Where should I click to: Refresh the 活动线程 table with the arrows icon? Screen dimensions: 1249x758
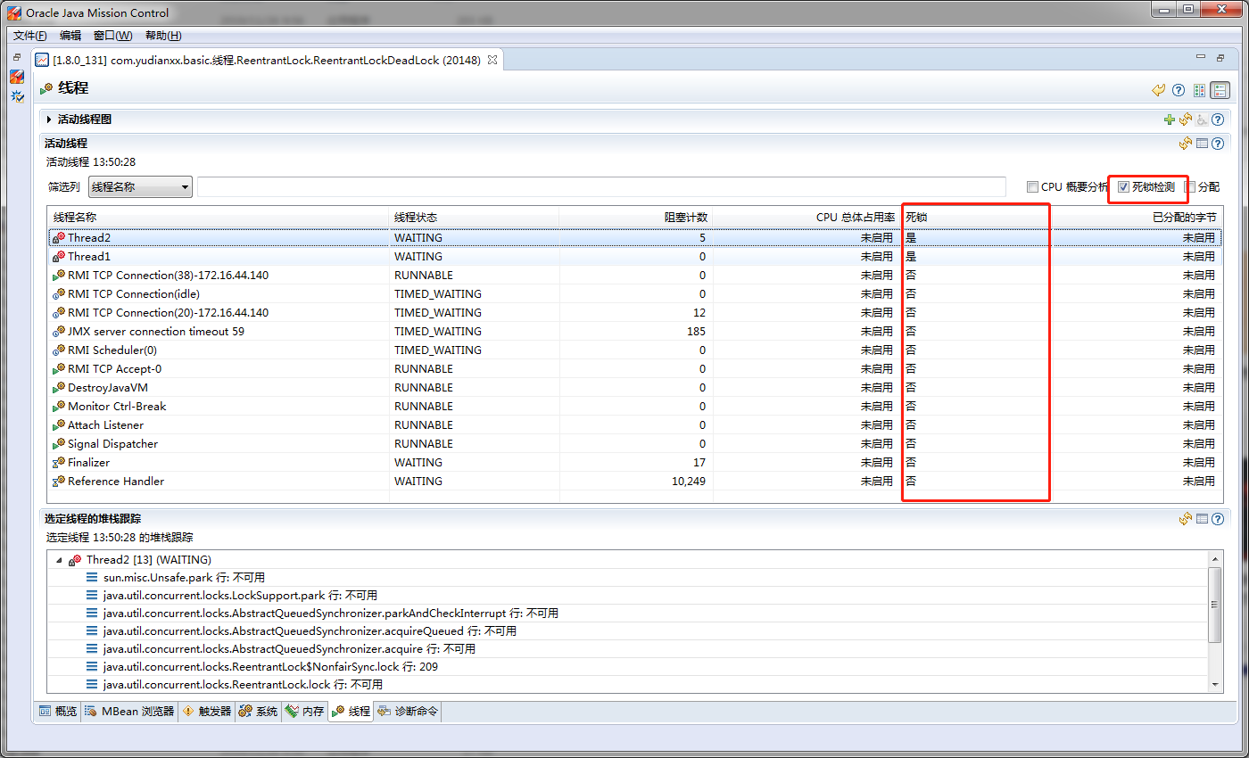pyautogui.click(x=1186, y=143)
